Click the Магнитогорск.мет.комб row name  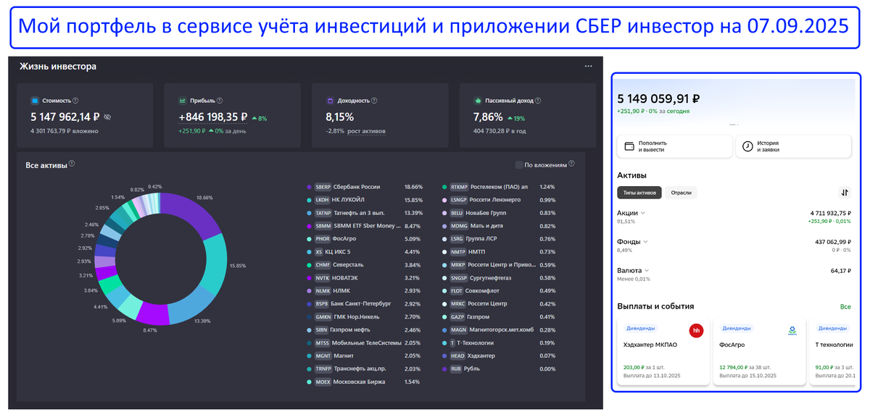502,329
